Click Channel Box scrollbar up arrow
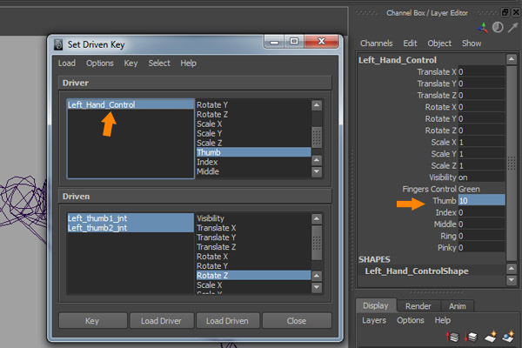The image size is (522, 348). pyautogui.click(x=512, y=59)
